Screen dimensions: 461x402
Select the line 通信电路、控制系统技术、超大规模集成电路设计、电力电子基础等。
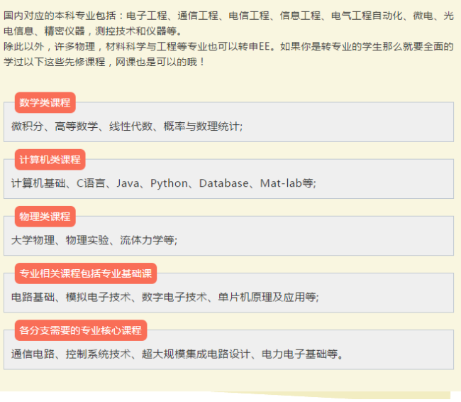pos(177,354)
